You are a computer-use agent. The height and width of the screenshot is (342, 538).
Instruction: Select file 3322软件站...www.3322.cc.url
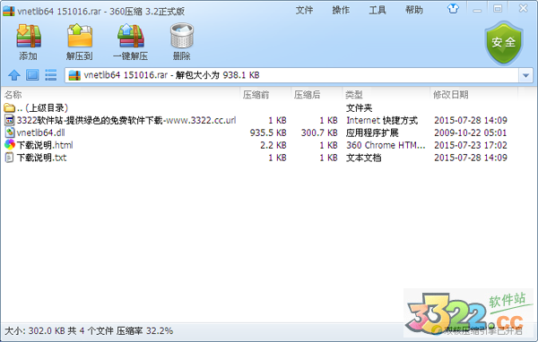[x=126, y=120]
